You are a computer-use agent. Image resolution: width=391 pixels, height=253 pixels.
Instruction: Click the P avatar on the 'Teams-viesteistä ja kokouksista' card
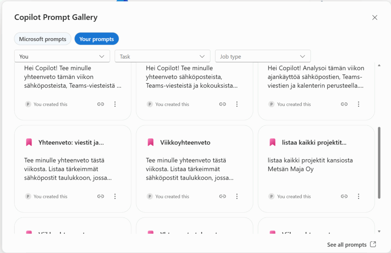coord(150,104)
